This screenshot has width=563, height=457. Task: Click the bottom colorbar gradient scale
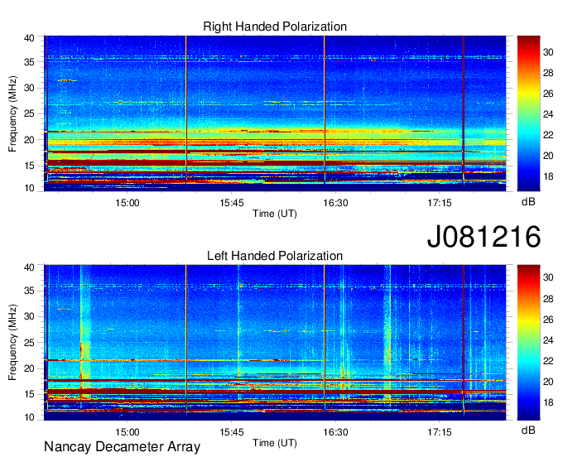(x=528, y=343)
